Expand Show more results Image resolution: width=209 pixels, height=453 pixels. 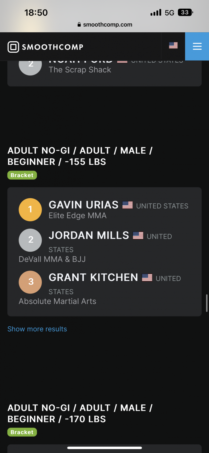pos(37,329)
